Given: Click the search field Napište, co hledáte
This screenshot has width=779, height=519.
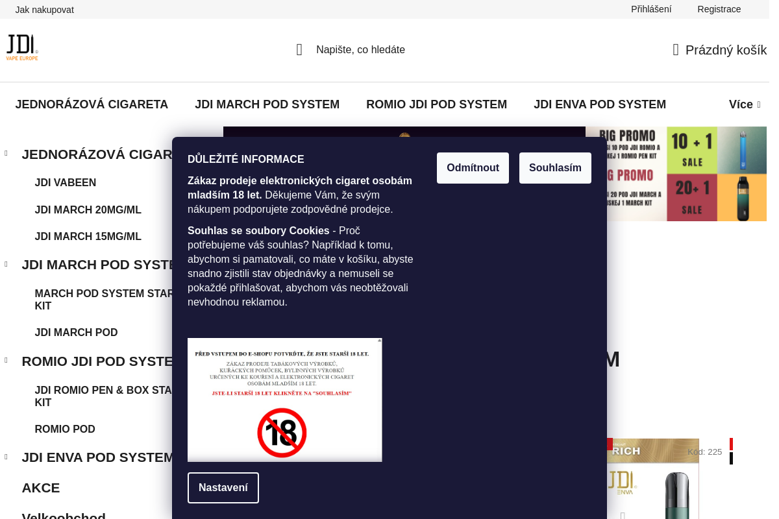Looking at the screenshot, I should [360, 50].
